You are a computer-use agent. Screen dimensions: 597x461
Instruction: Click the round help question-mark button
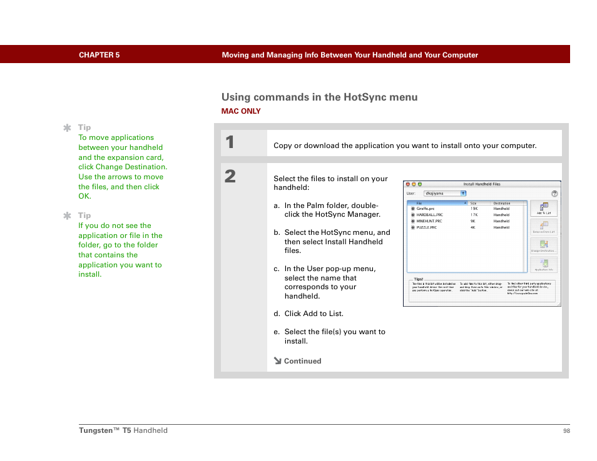(554, 194)
